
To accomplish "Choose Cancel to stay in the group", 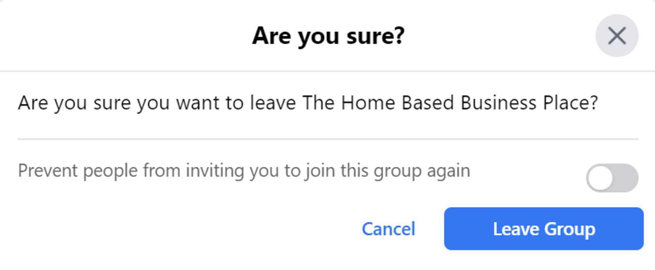I will (388, 229).
